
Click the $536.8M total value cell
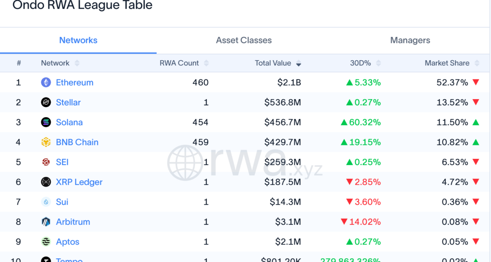coord(282,102)
